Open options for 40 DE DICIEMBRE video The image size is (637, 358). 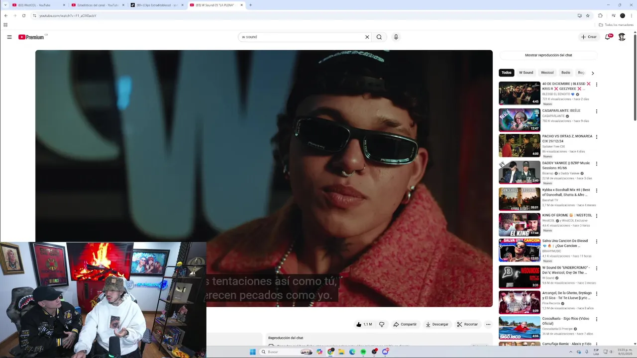coord(596,85)
